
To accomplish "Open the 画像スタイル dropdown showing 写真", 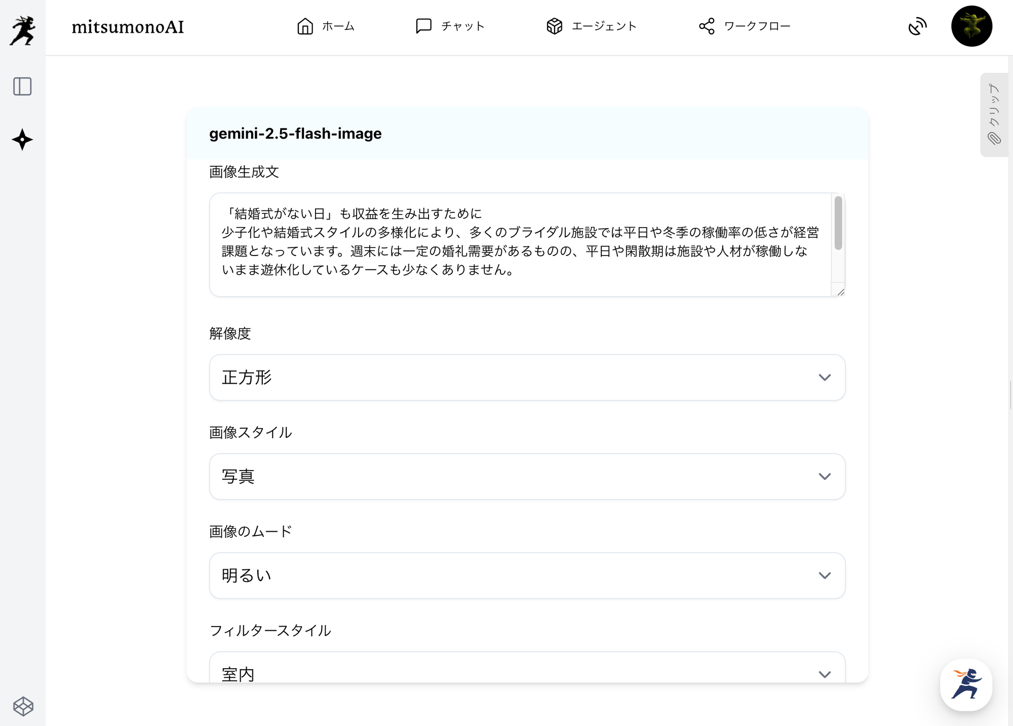I will [527, 477].
